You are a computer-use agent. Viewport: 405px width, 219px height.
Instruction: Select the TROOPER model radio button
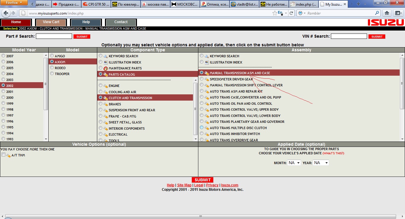52,74
